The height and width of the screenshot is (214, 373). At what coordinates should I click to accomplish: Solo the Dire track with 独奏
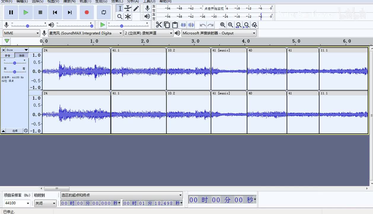[22, 56]
